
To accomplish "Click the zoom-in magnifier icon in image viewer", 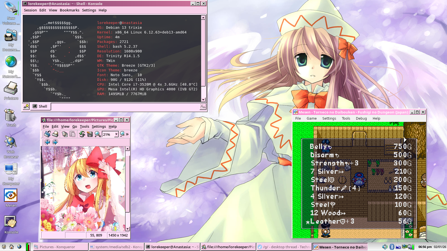I will click(x=98, y=134).
